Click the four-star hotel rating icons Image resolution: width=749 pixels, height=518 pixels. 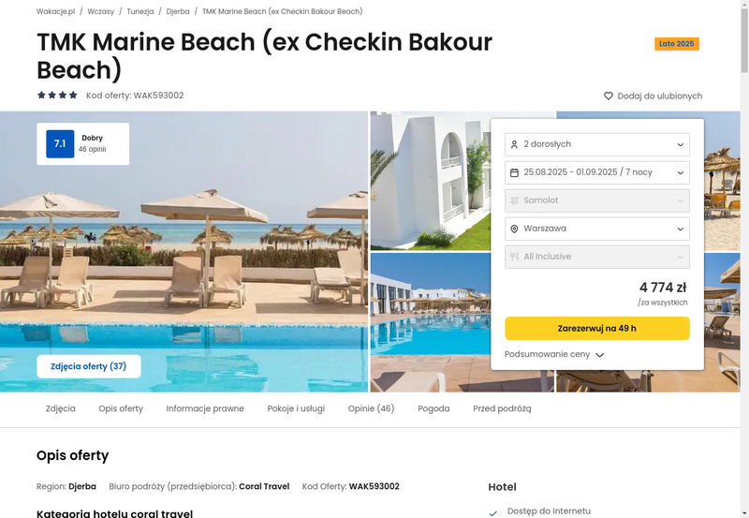pos(57,96)
